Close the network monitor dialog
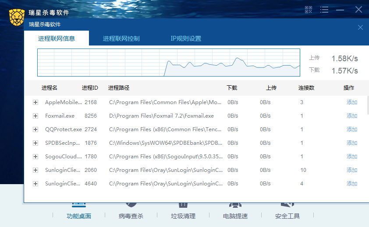Viewport: 369px width, 227px height. [x=360, y=27]
